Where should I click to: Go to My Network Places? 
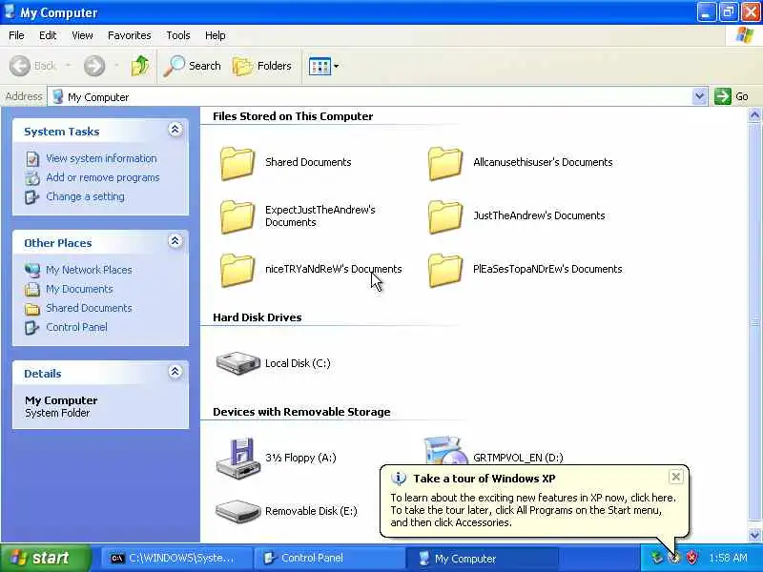[89, 270]
